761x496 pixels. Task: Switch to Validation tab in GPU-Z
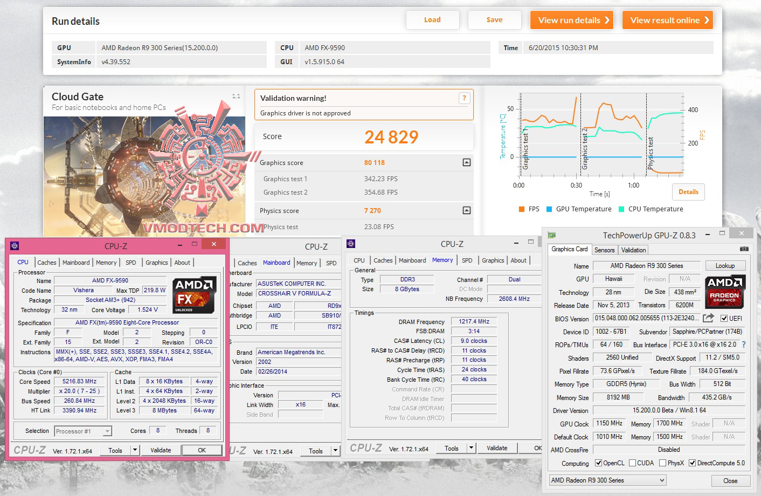point(633,250)
